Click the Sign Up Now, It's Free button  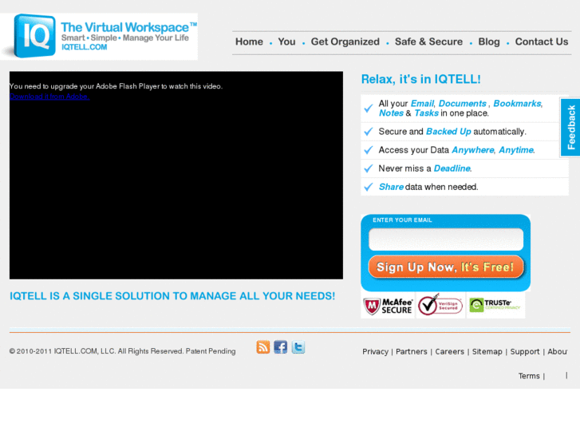(446, 267)
